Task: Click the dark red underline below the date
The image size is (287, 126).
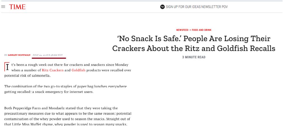Action: tap(49, 58)
